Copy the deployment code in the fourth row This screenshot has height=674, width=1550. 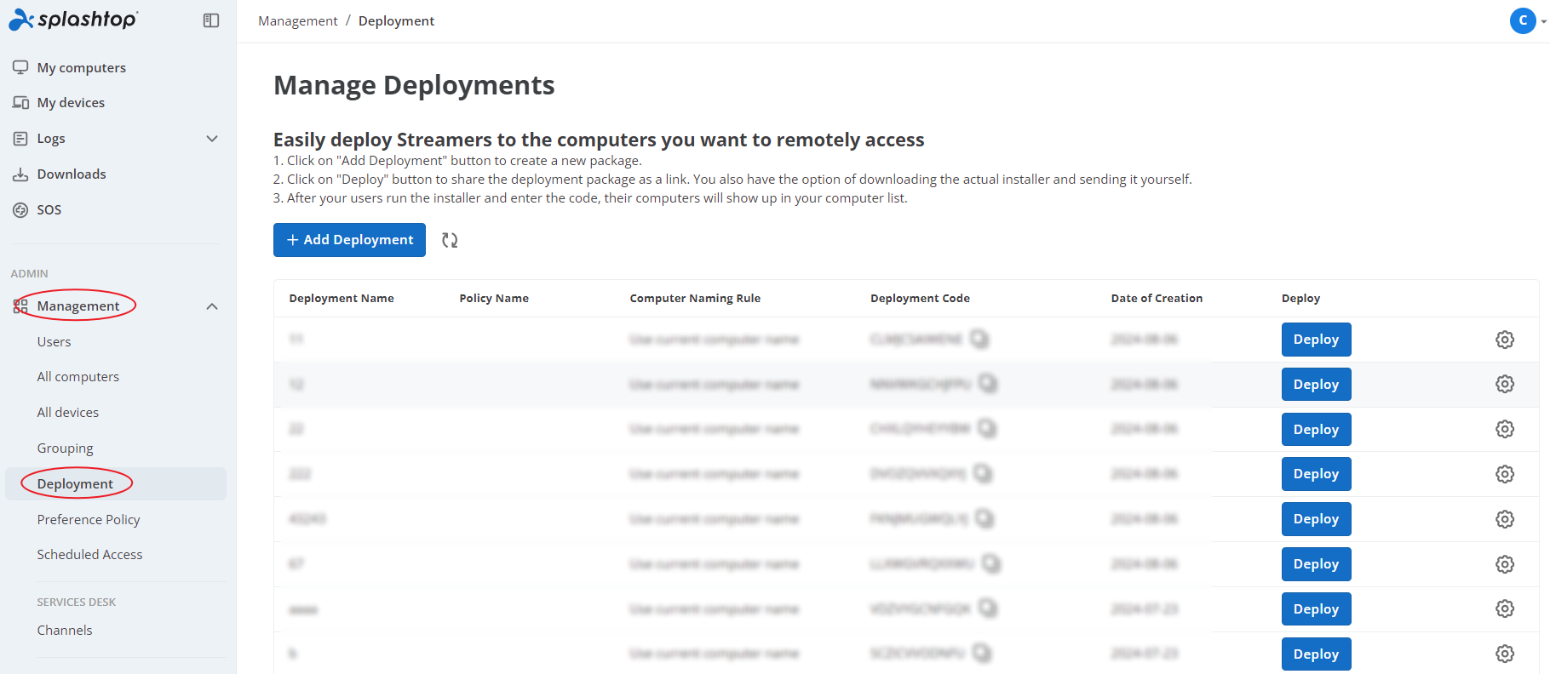click(983, 473)
